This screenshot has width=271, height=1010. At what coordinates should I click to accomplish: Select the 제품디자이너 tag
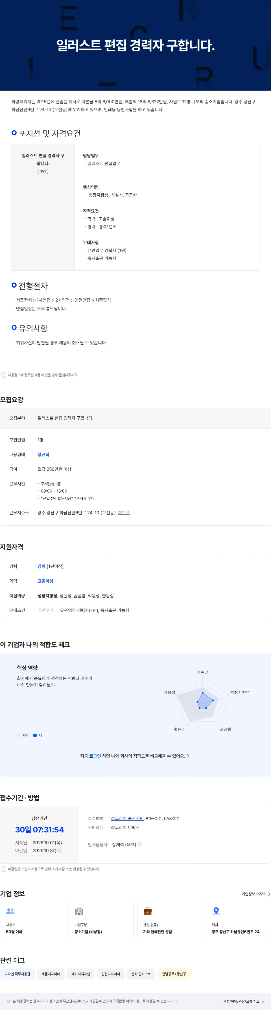[x=51, y=974]
